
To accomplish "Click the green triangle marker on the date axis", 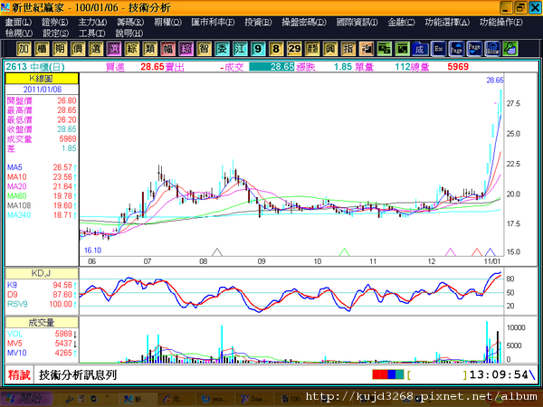I will click(x=344, y=252).
